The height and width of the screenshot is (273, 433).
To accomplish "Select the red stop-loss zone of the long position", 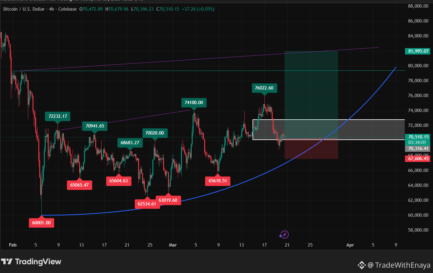I will pyautogui.click(x=311, y=149).
